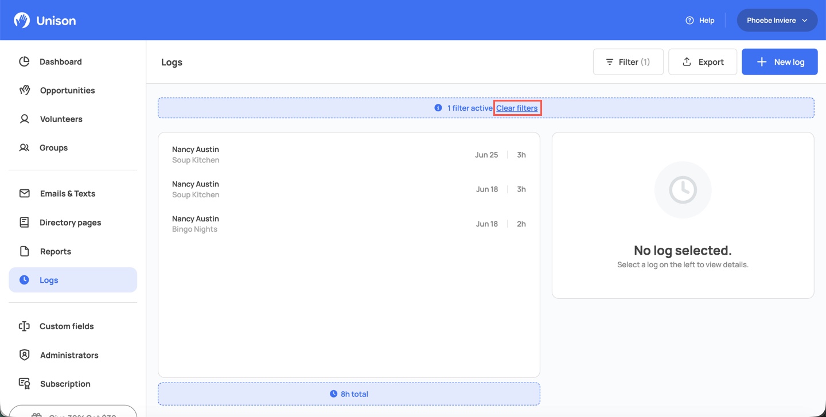Select Nancy Austin's Jun 25 Soup Kitchen log
The height and width of the screenshot is (417, 826).
(x=349, y=154)
